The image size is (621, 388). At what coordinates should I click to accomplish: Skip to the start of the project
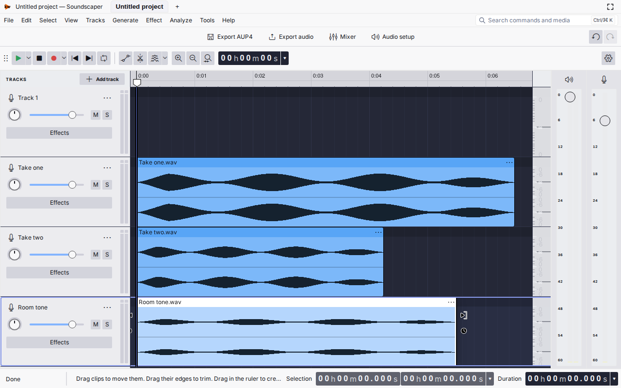click(x=75, y=58)
